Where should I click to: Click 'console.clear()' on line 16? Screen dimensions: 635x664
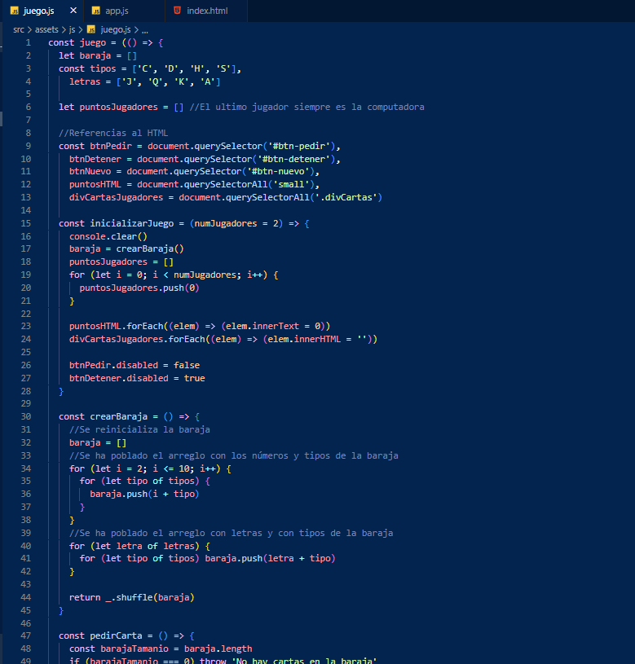(108, 237)
